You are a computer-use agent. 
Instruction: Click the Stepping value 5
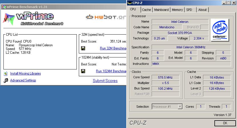pyautogui.click(x=223, y=53)
